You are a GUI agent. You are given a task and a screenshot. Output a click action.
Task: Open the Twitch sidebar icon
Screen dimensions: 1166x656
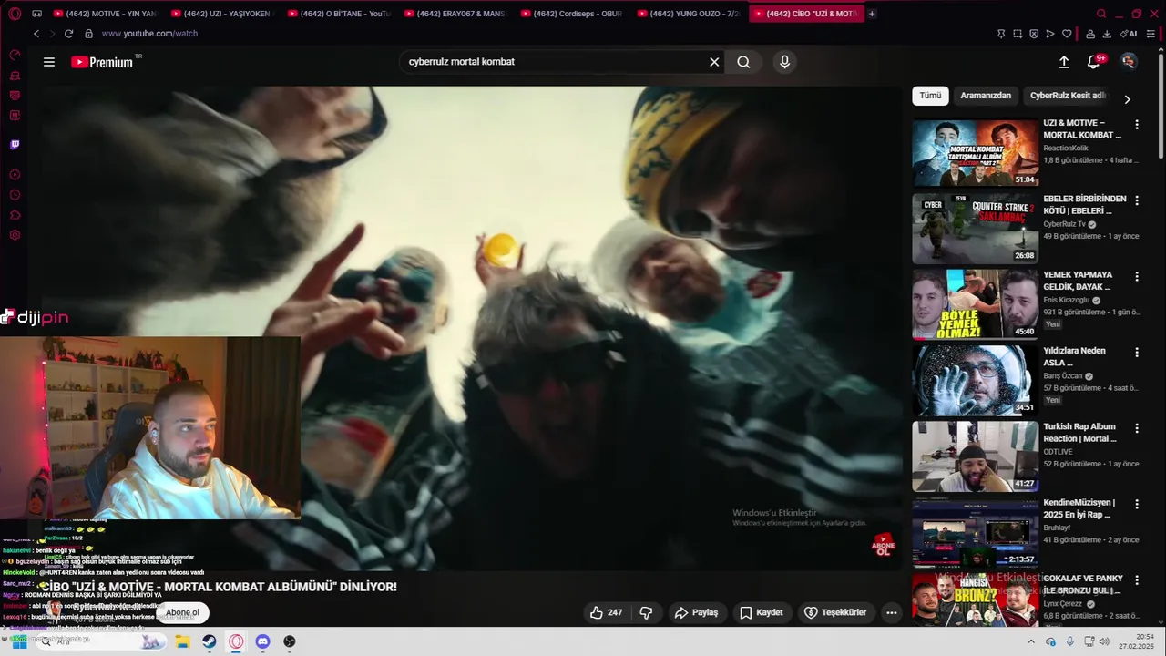15,144
